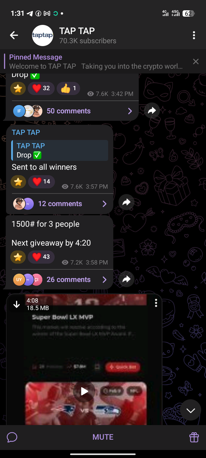Toggle the heart reaction showing 43
The image size is (206, 458).
coord(41,257)
